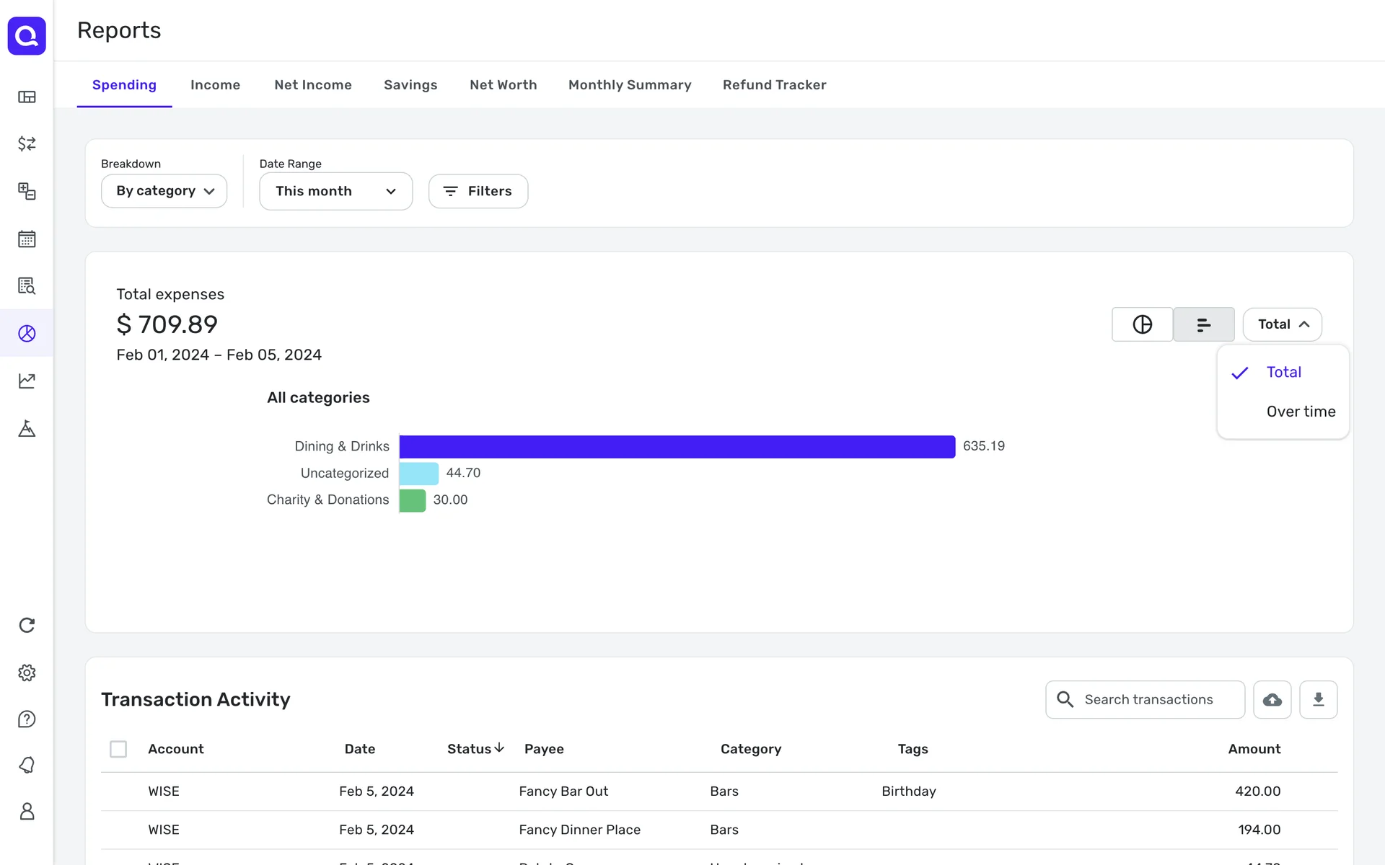Click the cloud upload icon
1385x865 pixels.
(x=1272, y=699)
